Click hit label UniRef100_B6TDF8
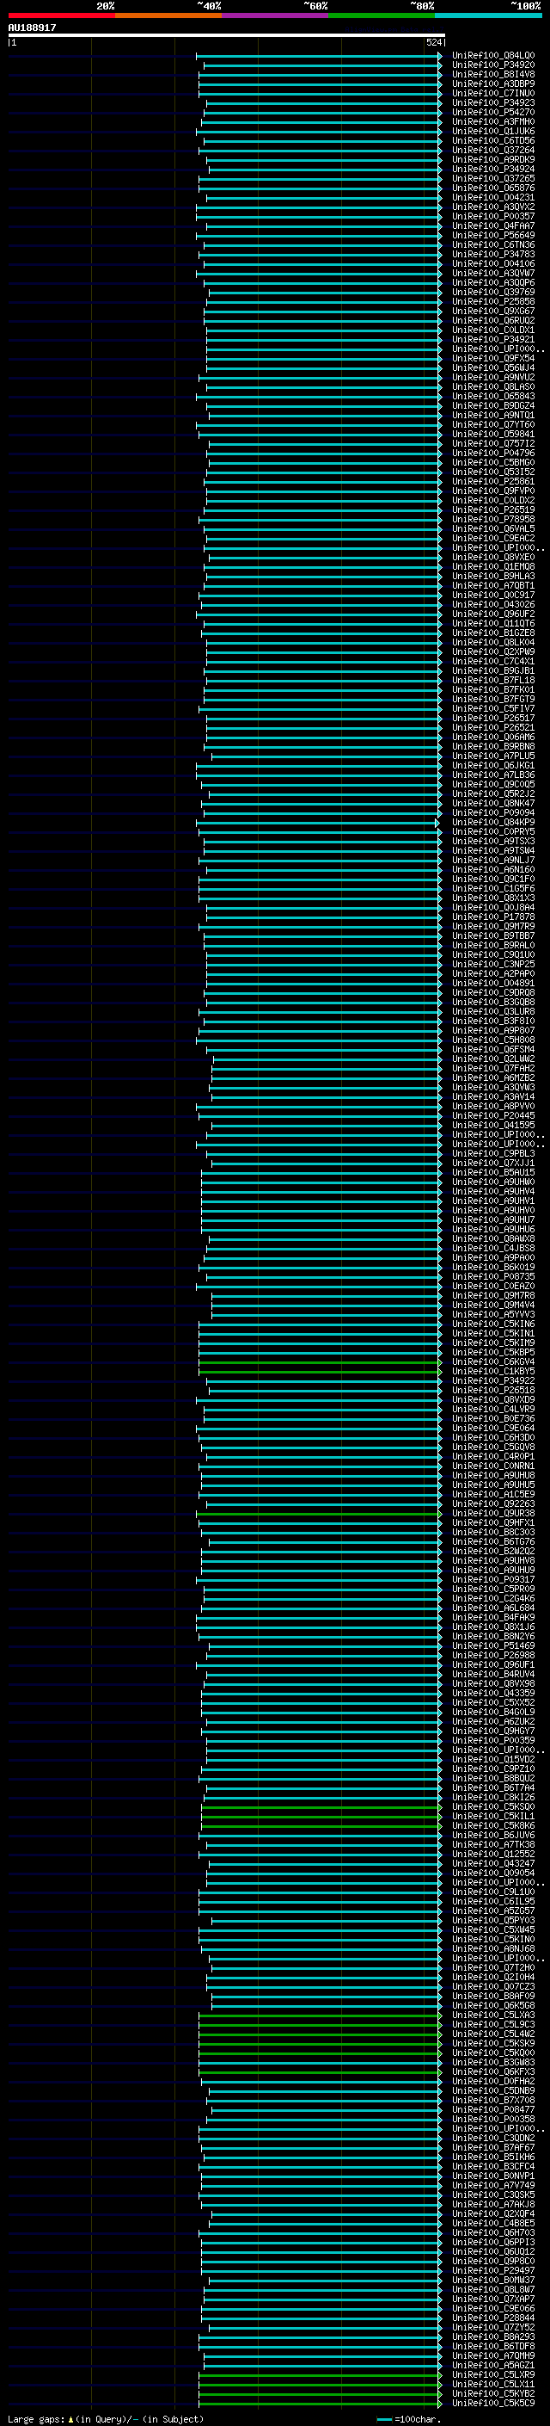 click(x=493, y=2346)
